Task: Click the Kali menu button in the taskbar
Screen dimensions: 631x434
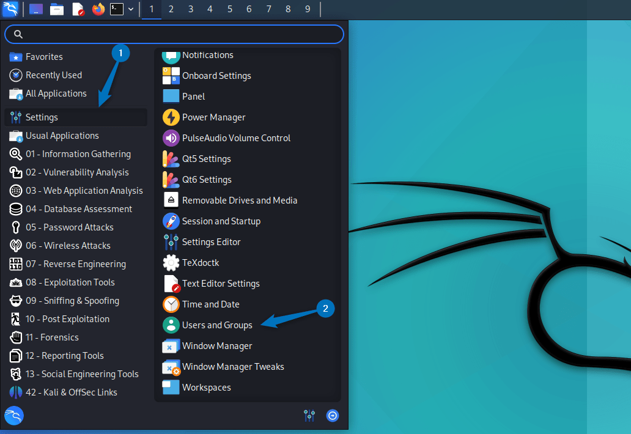Action: click(x=10, y=9)
